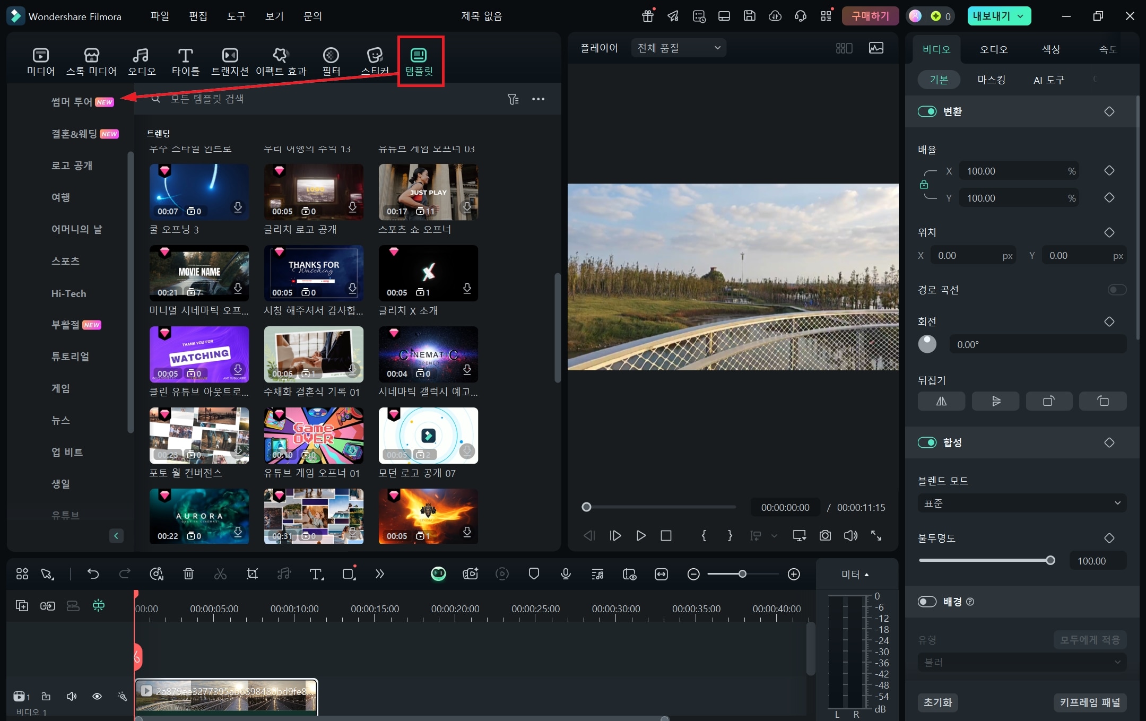Toggle the 변환 keyframe diamond
This screenshot has width=1146, height=721.
point(1109,111)
